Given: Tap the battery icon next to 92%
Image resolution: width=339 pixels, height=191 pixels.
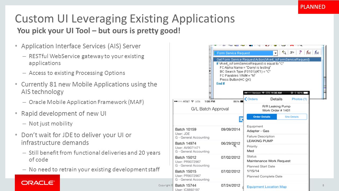Looking at the screenshot, I should tap(306, 93).
